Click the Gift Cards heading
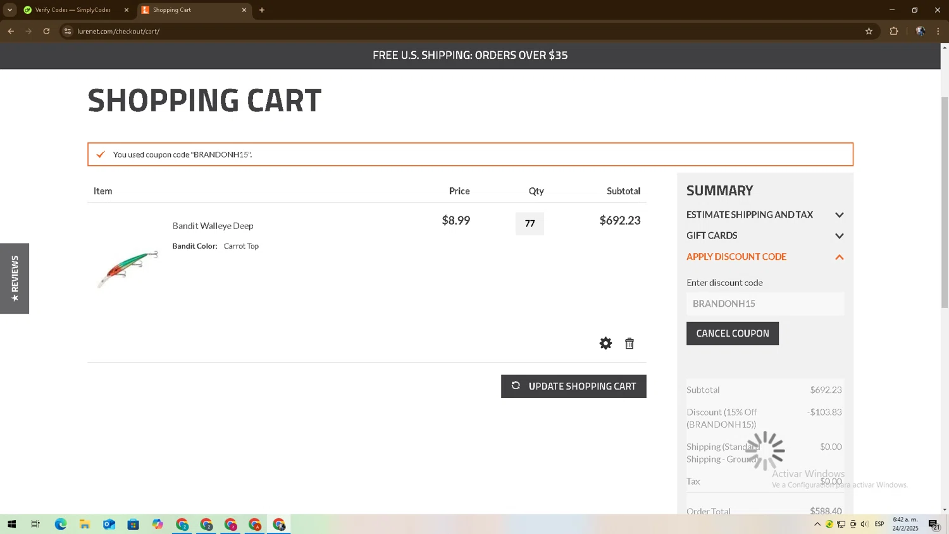 [712, 235]
